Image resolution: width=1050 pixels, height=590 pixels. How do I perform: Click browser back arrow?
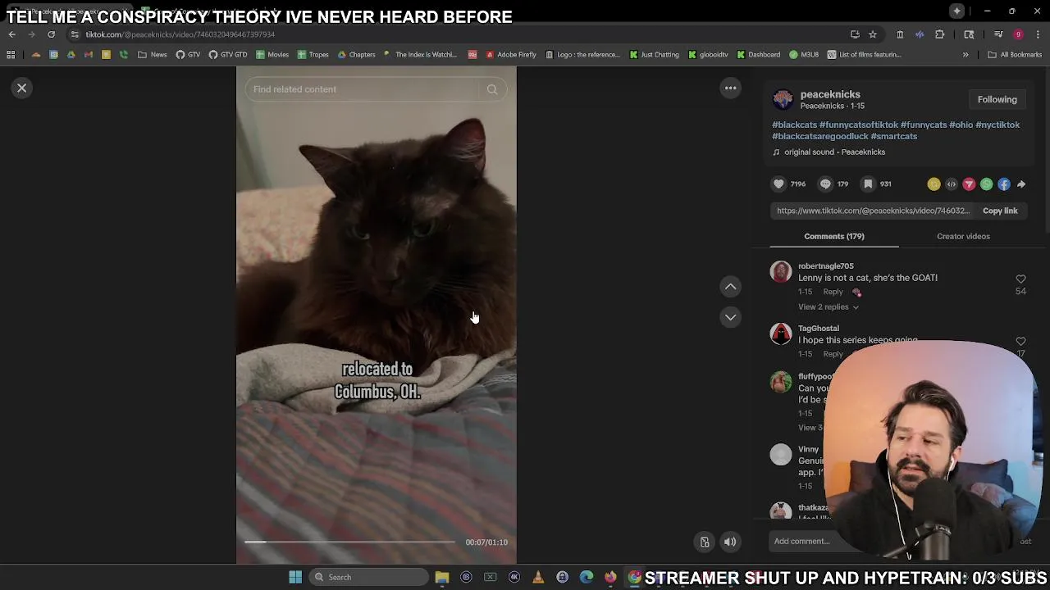click(11, 34)
